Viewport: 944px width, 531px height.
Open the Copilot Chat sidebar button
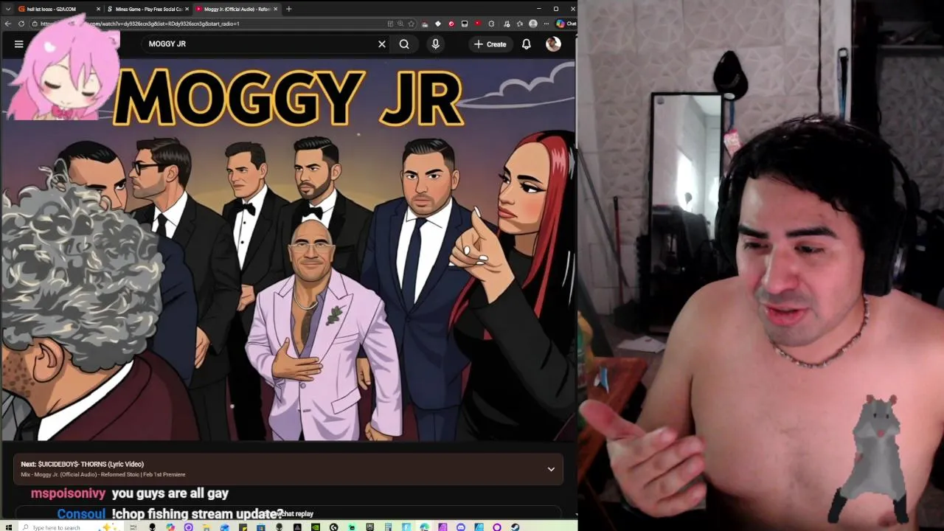click(566, 24)
